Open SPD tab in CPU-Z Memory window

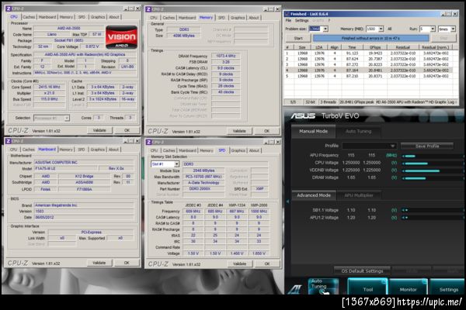[221, 18]
